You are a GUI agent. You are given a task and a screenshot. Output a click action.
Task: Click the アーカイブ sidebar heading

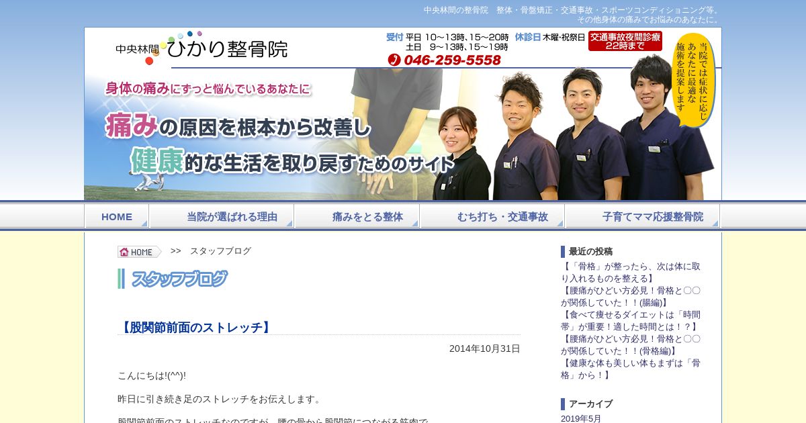click(590, 404)
